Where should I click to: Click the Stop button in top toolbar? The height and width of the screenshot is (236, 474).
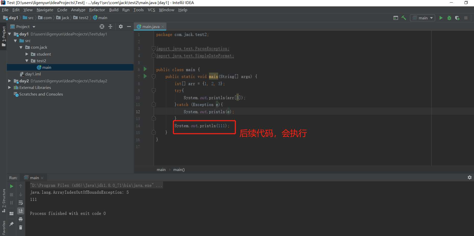tap(466, 18)
